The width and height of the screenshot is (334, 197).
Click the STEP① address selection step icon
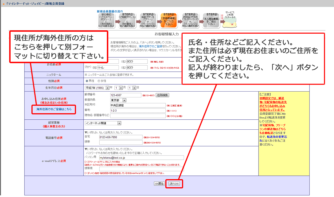[x=127, y=20]
